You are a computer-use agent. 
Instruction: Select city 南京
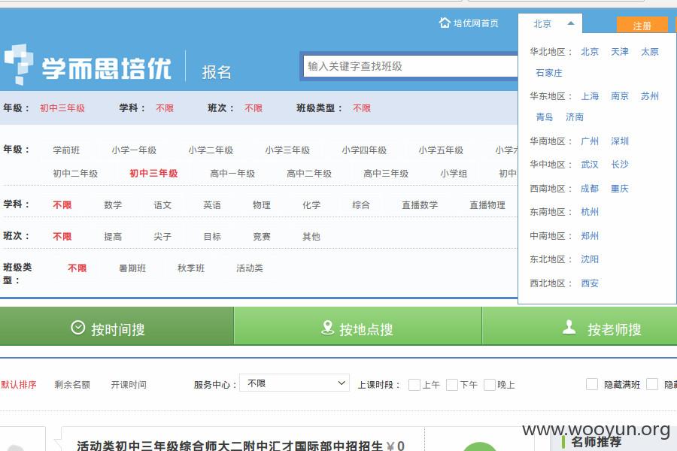620,95
